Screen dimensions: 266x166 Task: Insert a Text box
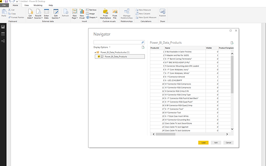click(91, 10)
